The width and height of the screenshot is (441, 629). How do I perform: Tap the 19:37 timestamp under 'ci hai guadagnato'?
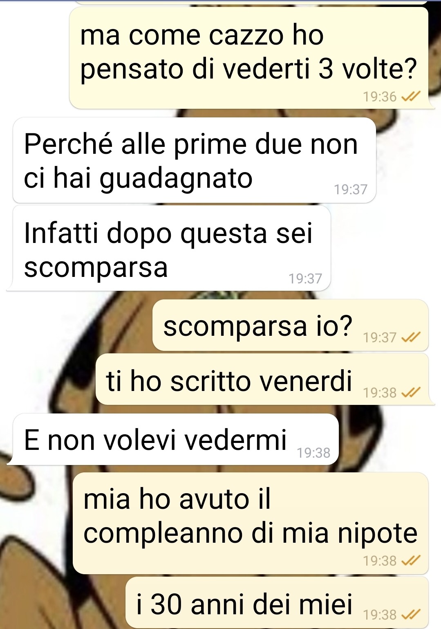351,190
